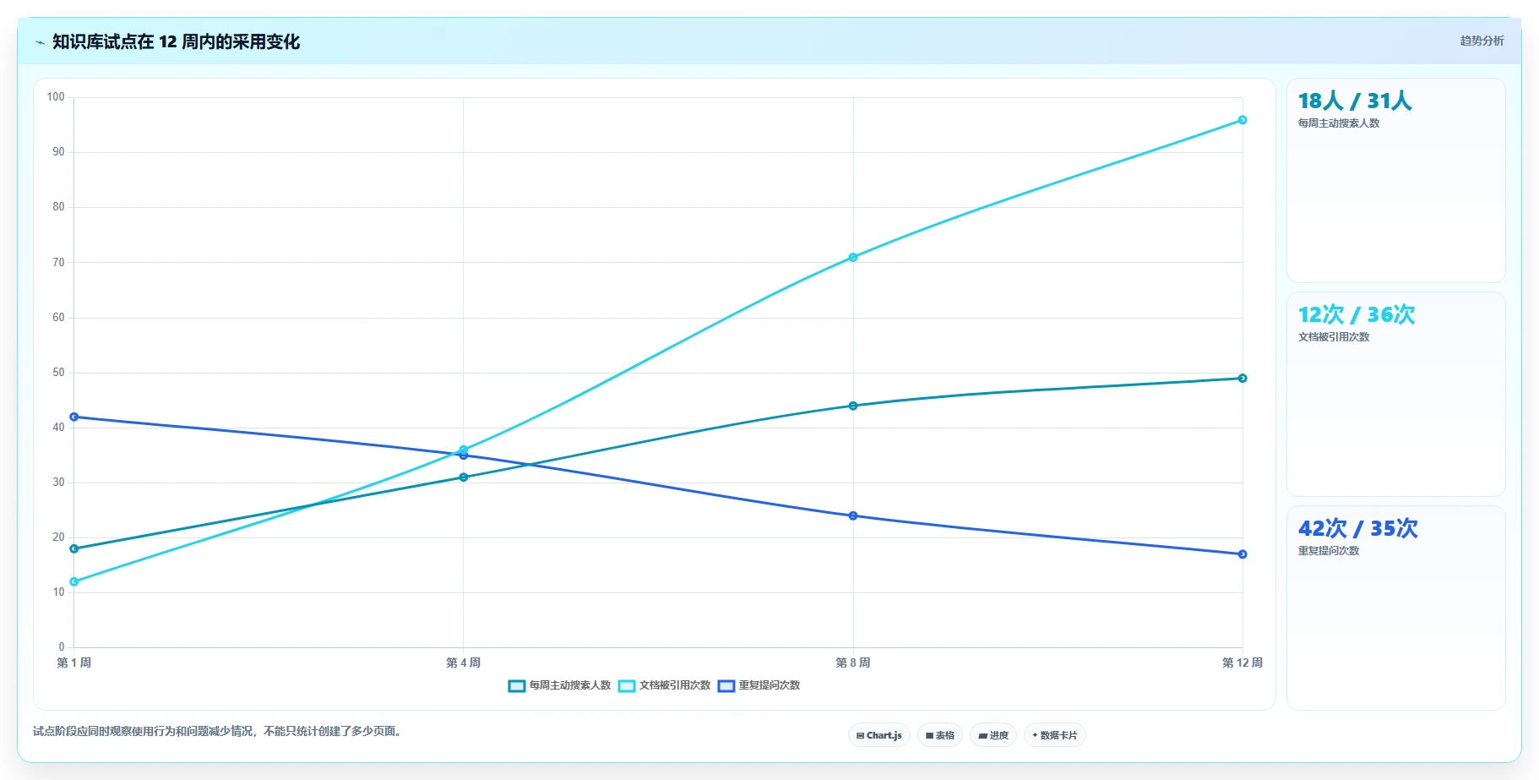The width and height of the screenshot is (1539, 780).
Task: Click the 42次 / 35次 stat card
Action: point(1396,608)
